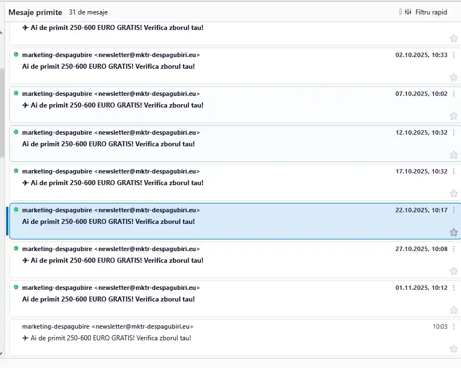Screen dimensions: 461x368
Task: Click unread indicator dot on 27.10.2025 message
Action: point(16,249)
